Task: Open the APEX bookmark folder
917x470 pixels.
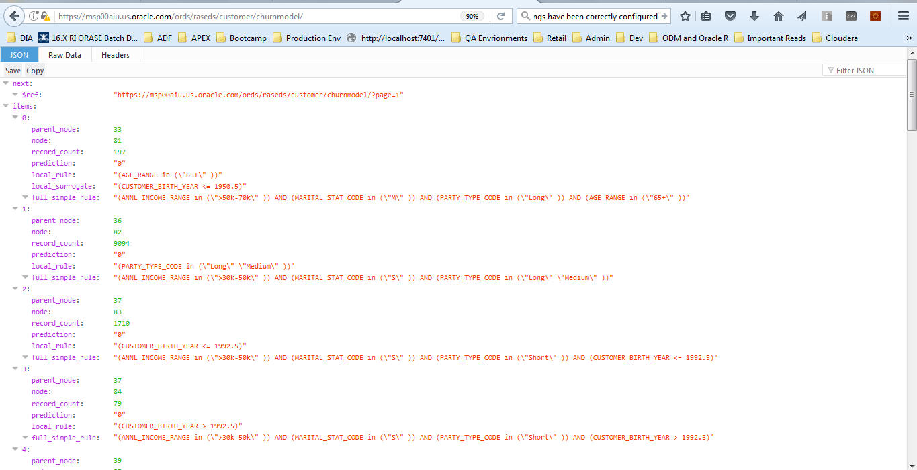Action: [x=193, y=38]
